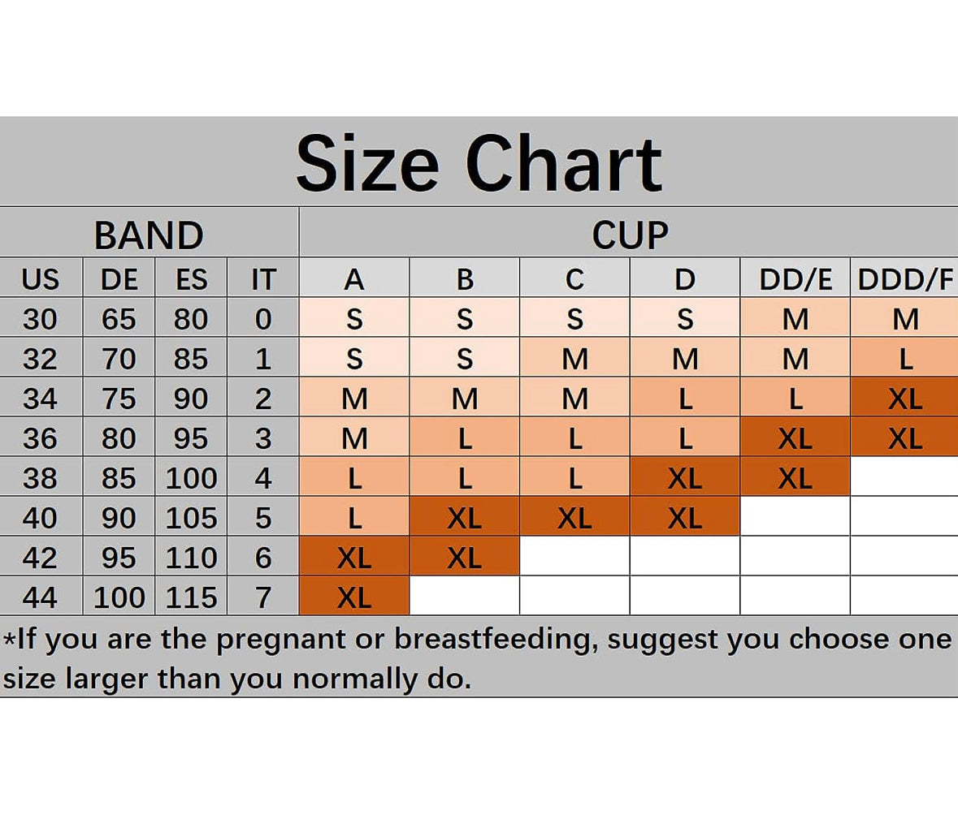
Task: Select the ES column header
Action: [191, 279]
